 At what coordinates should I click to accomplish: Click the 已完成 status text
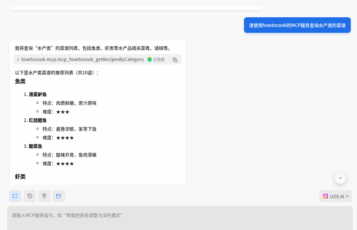click(159, 60)
